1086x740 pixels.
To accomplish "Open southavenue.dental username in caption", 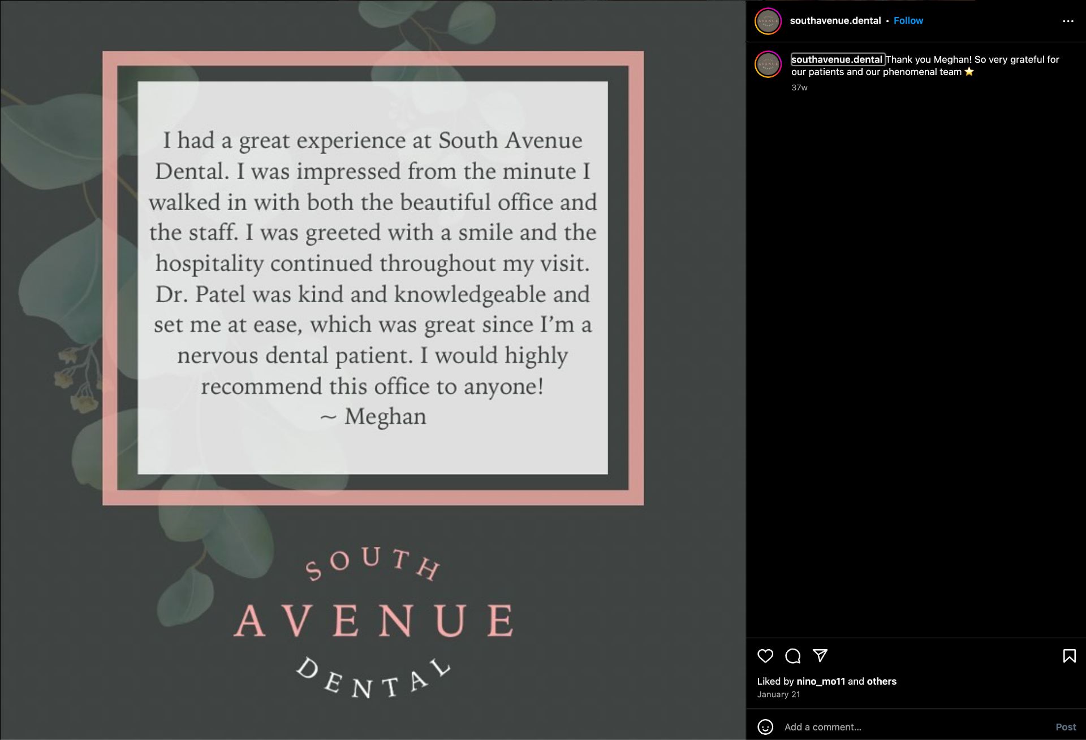I will [837, 59].
